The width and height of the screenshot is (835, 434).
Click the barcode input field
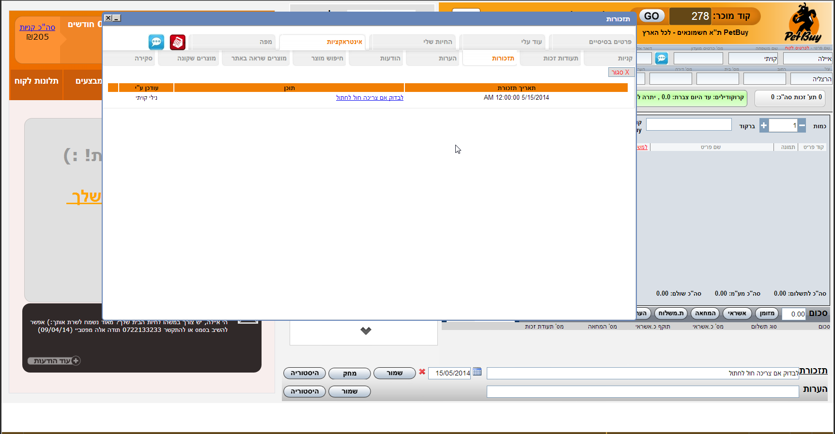coord(688,125)
